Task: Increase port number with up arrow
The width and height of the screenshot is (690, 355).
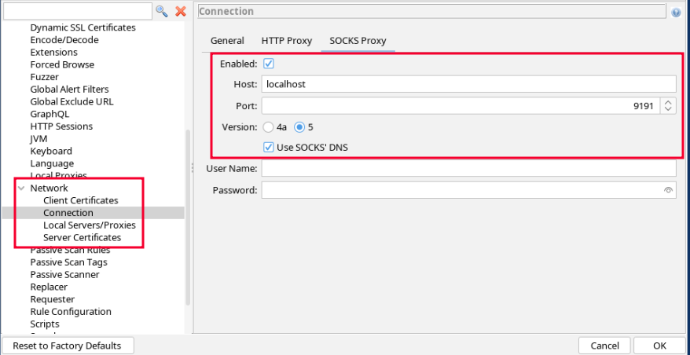Action: click(668, 102)
